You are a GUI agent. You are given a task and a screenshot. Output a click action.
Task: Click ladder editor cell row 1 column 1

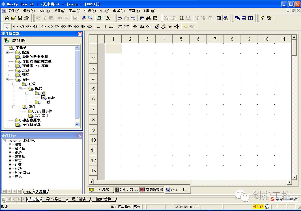pos(113,48)
